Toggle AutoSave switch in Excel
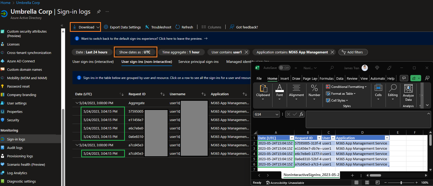Viewport: 433px width, 186px height. click(x=284, y=68)
